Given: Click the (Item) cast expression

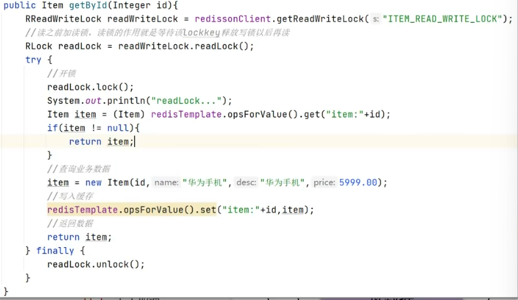Looking at the screenshot, I should coord(132,114).
